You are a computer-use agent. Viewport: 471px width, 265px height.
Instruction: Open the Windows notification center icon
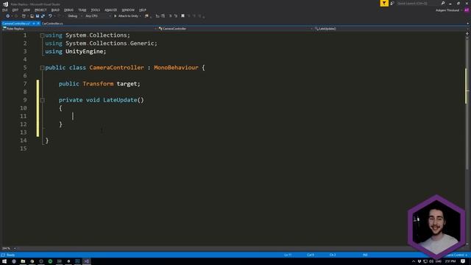(463, 261)
